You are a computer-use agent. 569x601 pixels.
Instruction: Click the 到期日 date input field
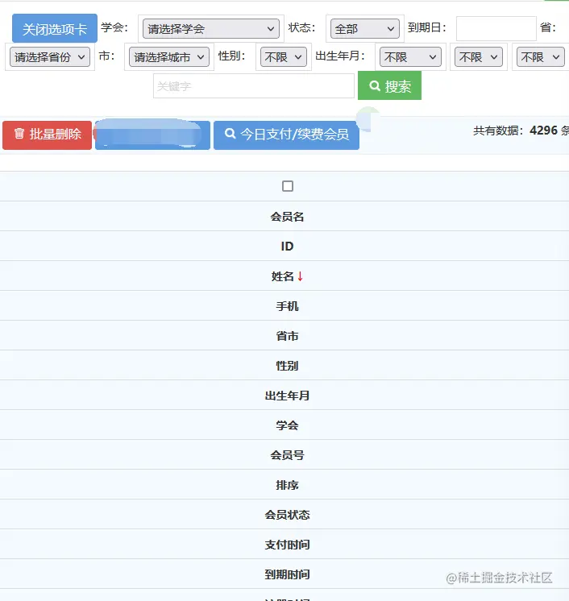click(496, 28)
